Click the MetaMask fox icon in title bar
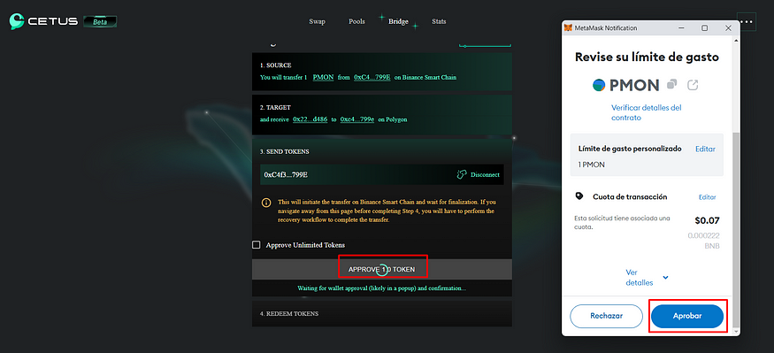The image size is (774, 353). (569, 28)
